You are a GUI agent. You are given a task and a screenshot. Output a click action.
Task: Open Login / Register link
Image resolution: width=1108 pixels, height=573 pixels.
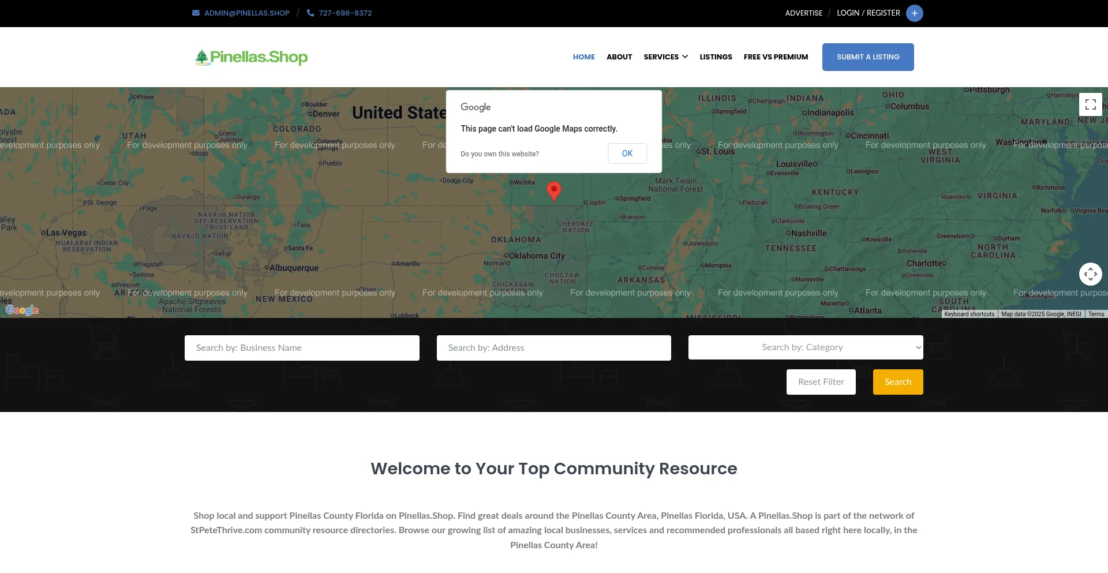(869, 13)
